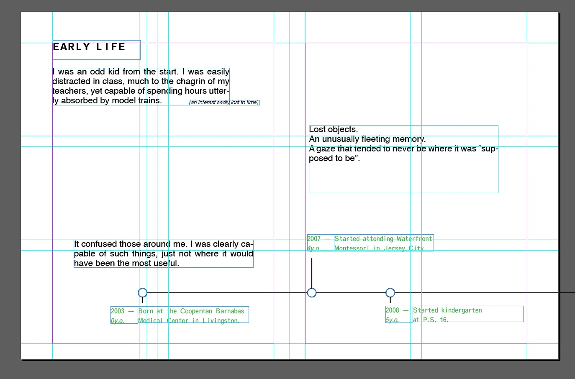Viewport: 575px width, 379px height.
Task: Select the 'It confused those around me' paragraph
Action: click(164, 254)
